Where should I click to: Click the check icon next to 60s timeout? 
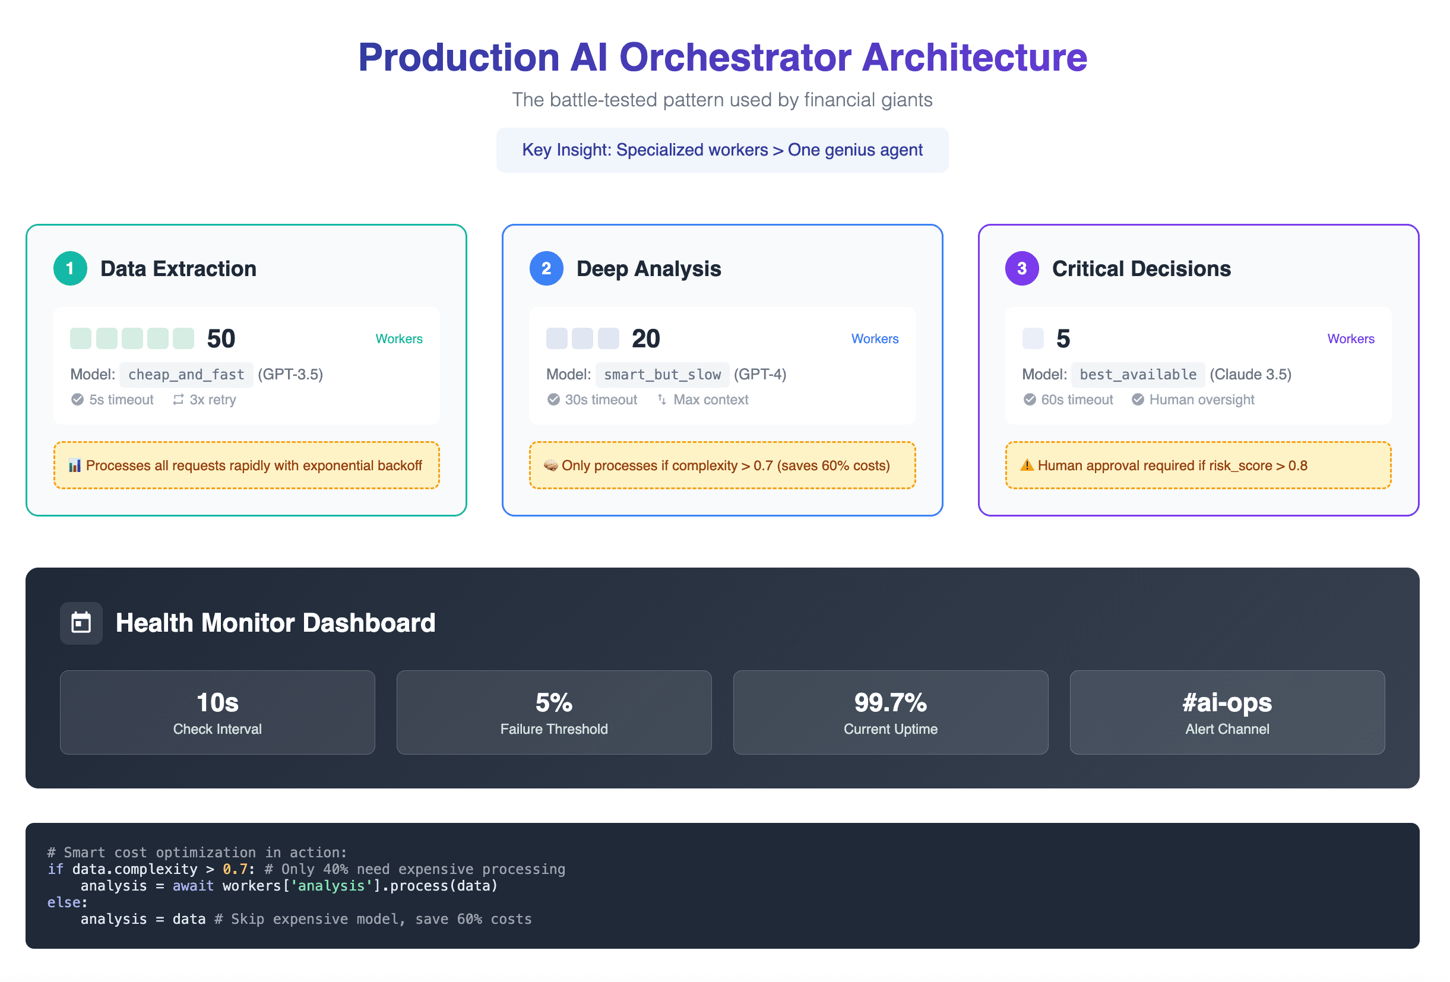[x=1030, y=400]
